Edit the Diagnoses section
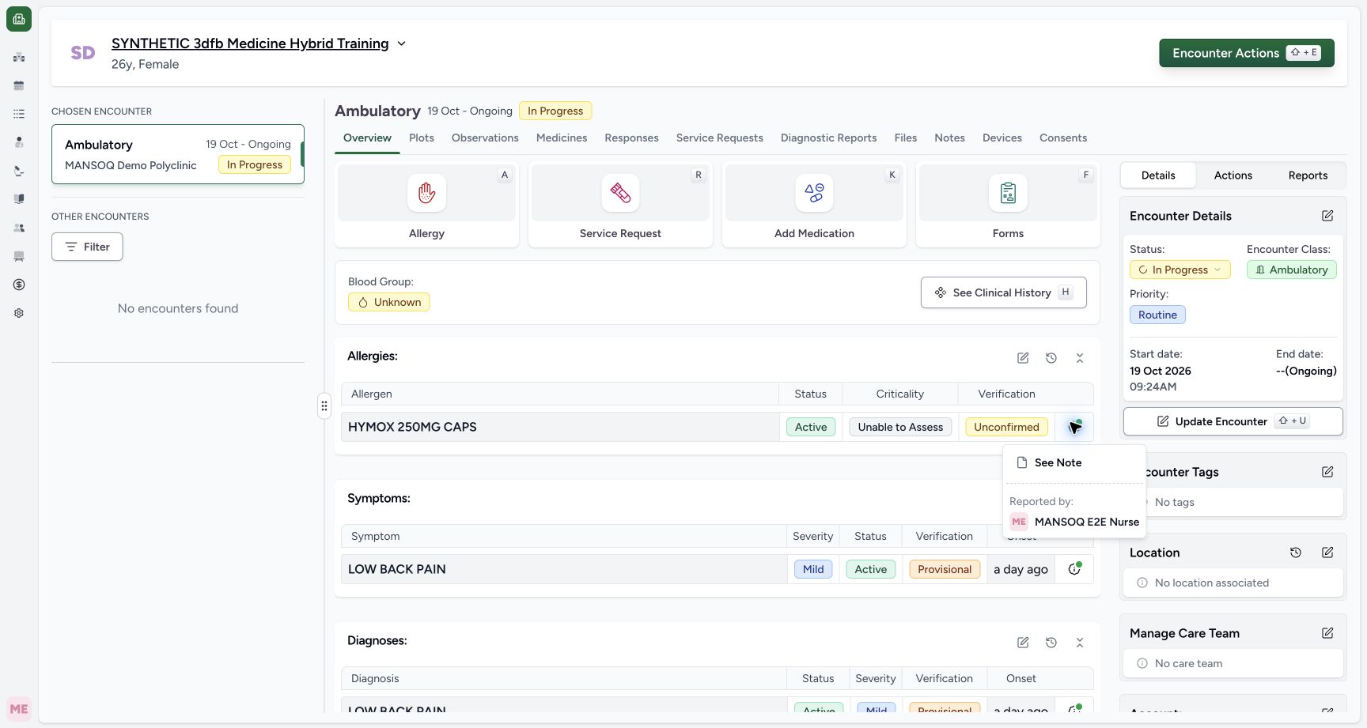The image size is (1367, 728). [1023, 643]
